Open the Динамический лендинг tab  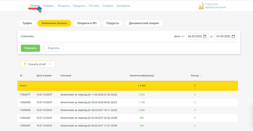pos(144,23)
